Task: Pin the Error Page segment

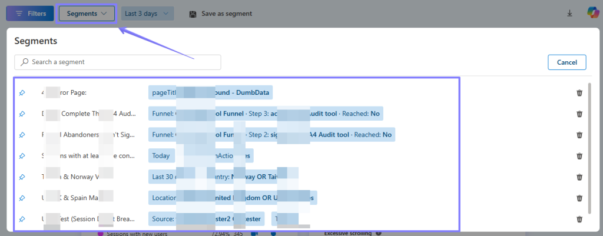Action: tap(22, 93)
